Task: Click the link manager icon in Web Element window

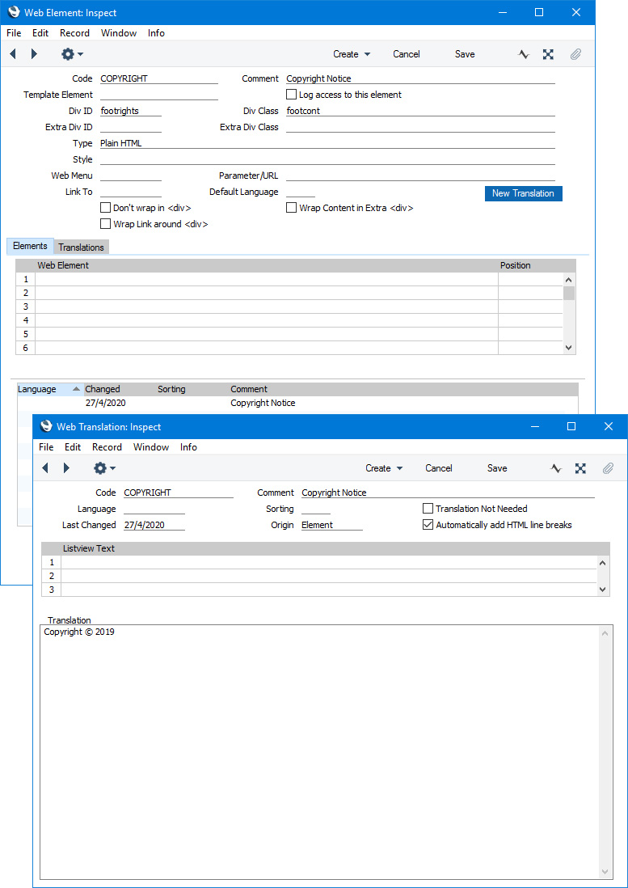Action: (x=548, y=54)
